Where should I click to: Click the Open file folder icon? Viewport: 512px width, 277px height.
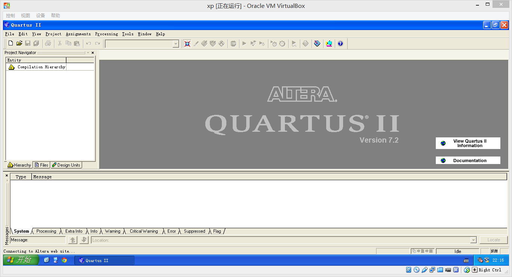pos(19,44)
